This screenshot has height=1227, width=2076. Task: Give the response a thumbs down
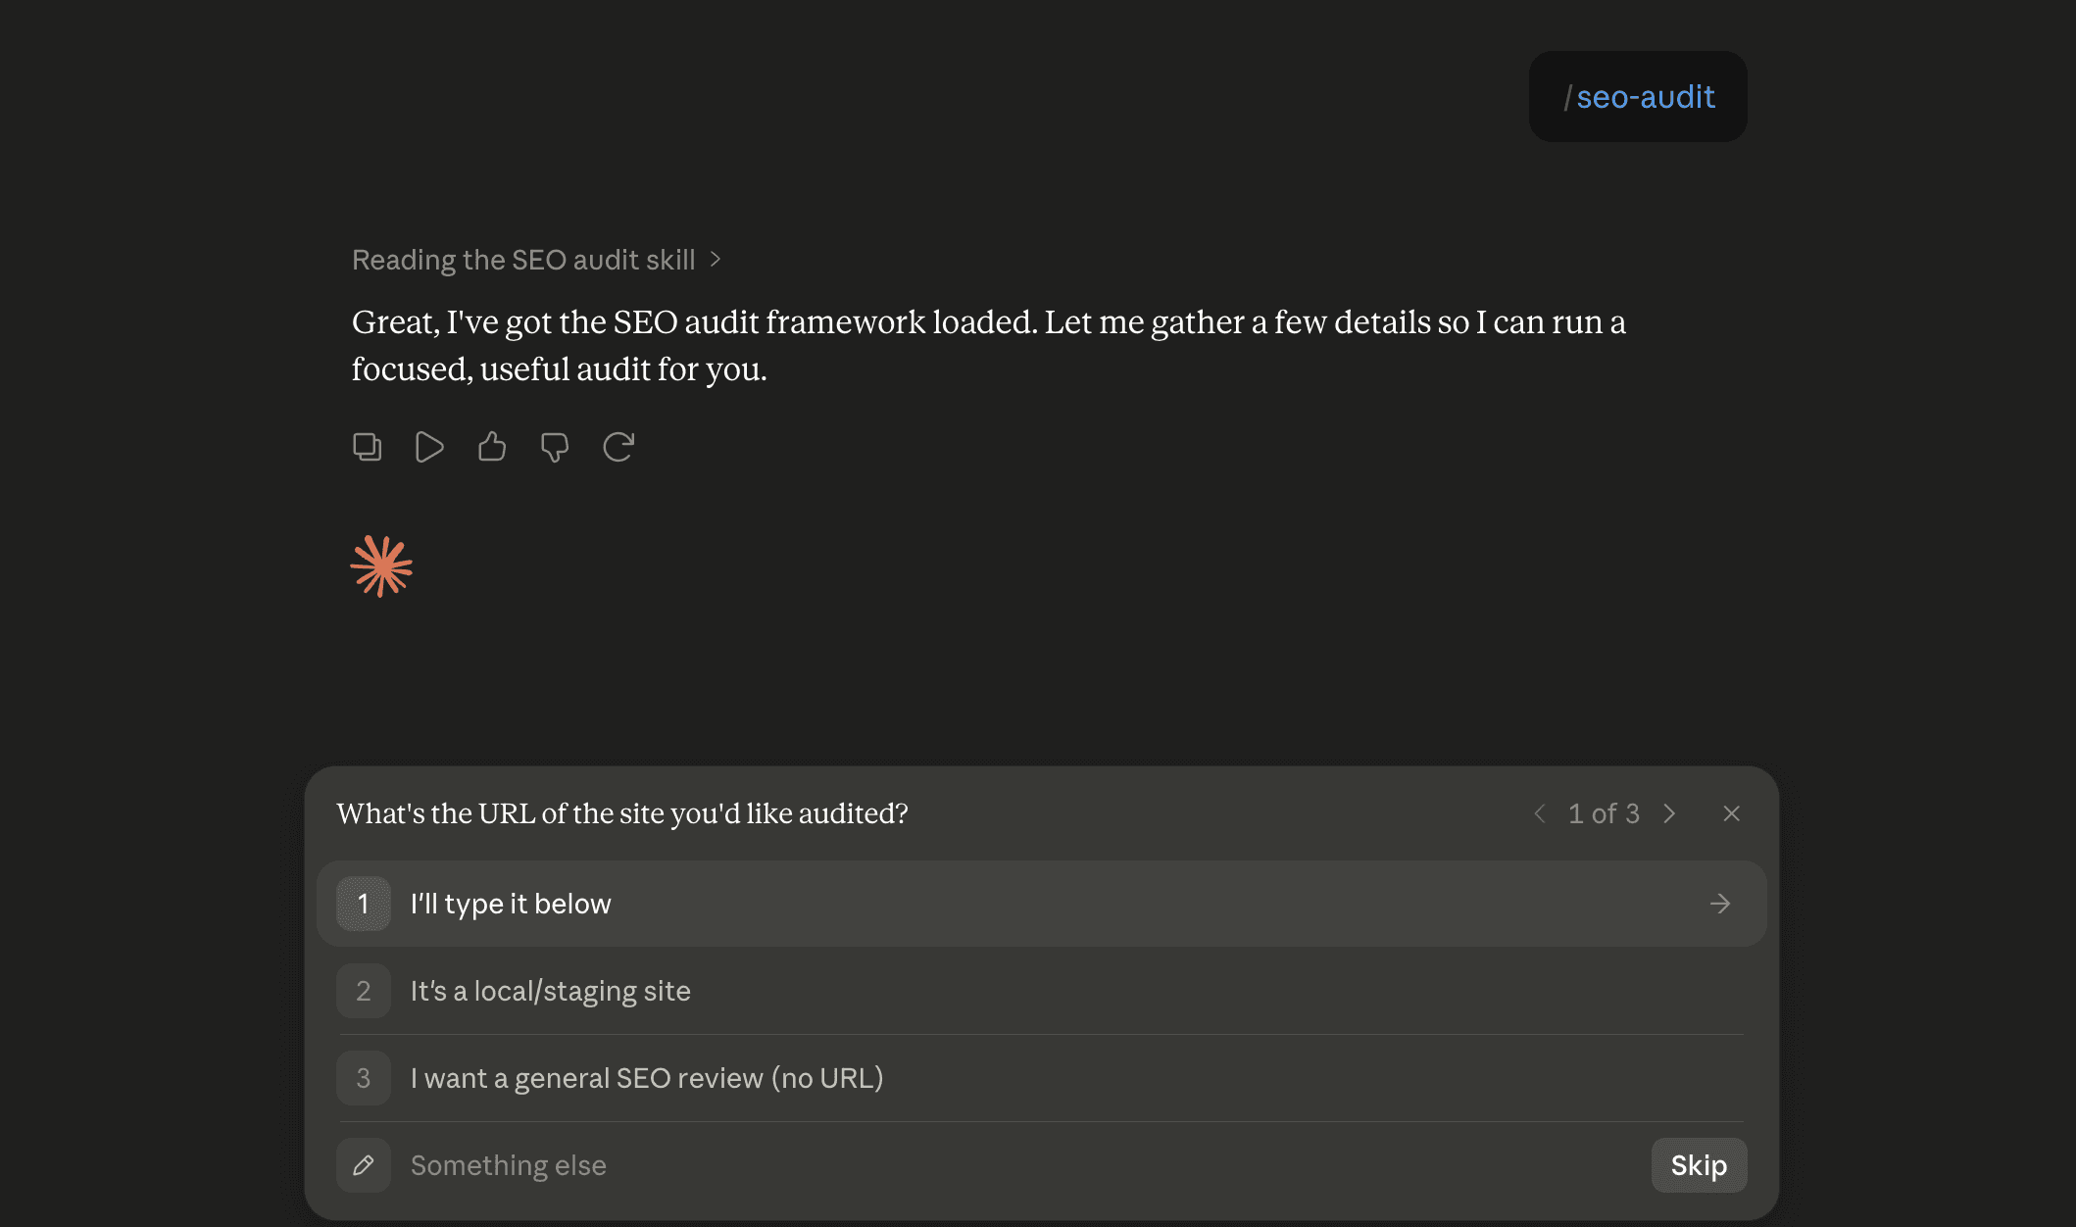(x=555, y=447)
